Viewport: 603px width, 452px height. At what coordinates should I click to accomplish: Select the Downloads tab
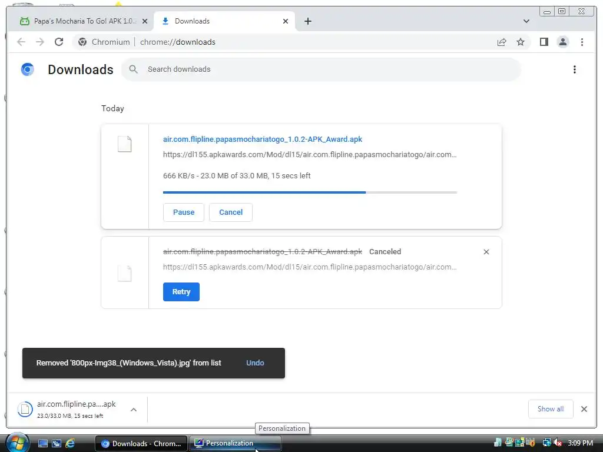(x=224, y=21)
